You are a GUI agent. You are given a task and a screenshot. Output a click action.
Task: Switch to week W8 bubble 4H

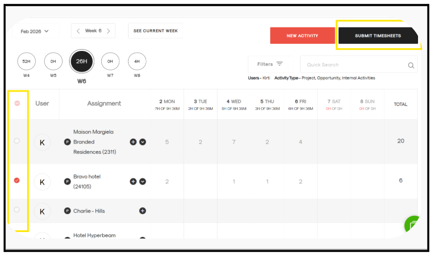coord(137,61)
